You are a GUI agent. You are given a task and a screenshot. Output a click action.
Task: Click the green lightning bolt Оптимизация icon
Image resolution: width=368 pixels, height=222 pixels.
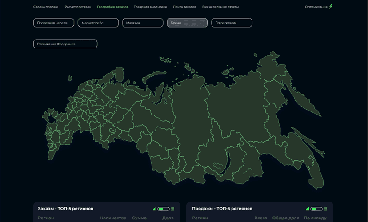point(331,7)
